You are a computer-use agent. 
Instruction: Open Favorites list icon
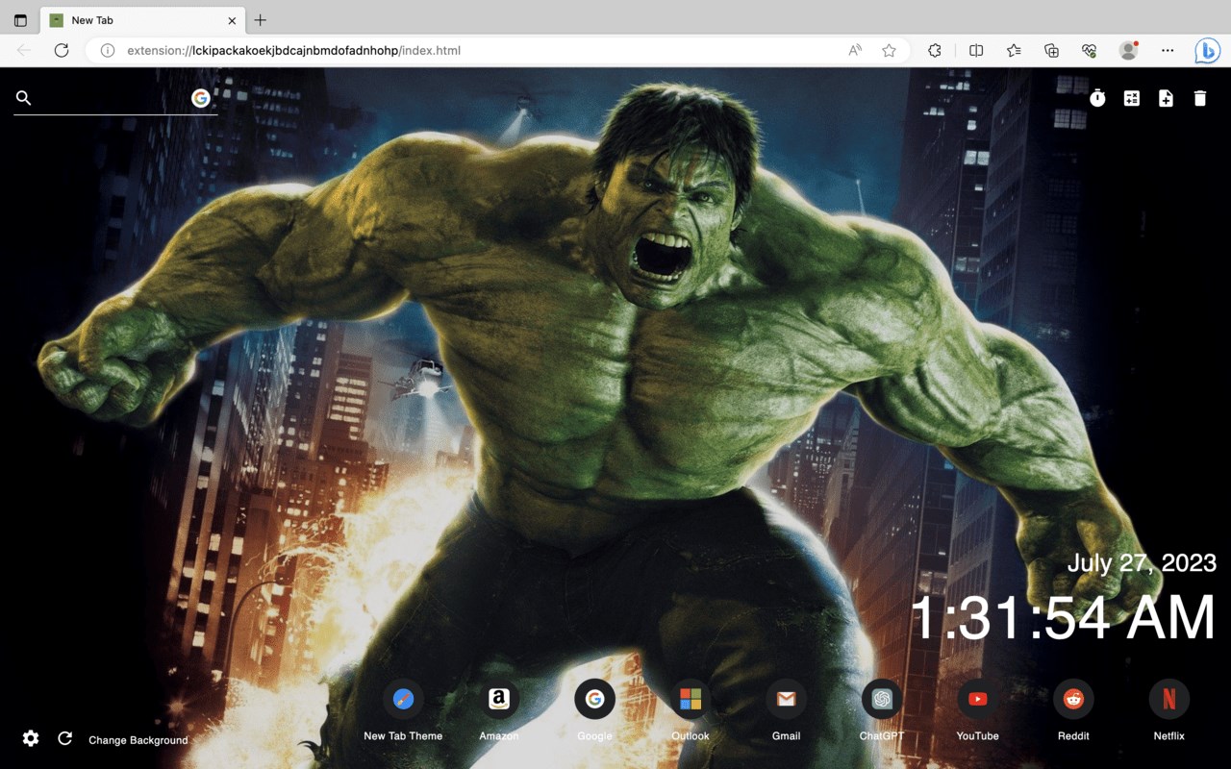pos(1014,50)
